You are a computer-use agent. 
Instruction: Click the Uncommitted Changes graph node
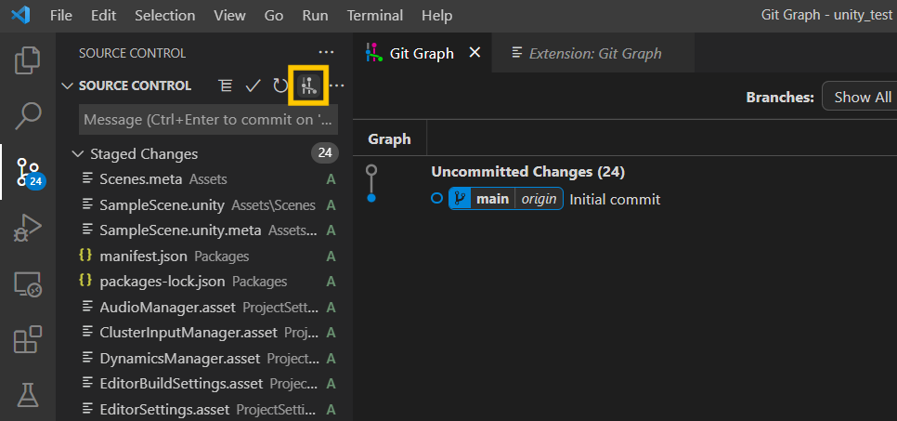(371, 170)
